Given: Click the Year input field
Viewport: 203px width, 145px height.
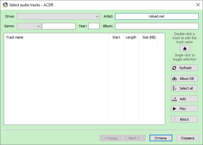Looking at the screenshot, I should tap(94, 26).
